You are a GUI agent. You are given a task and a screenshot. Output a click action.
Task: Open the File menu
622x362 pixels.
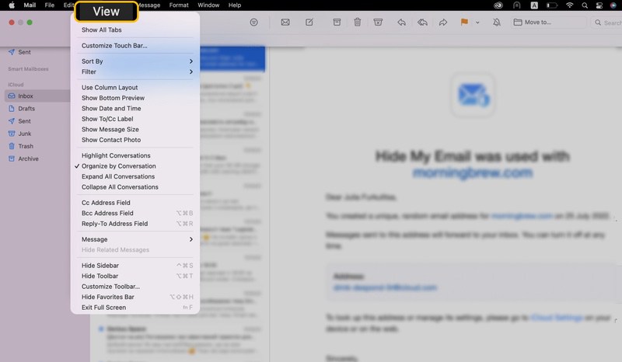[50, 5]
